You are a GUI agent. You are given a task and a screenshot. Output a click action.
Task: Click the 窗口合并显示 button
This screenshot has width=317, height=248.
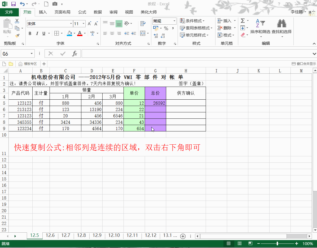[304, 64]
